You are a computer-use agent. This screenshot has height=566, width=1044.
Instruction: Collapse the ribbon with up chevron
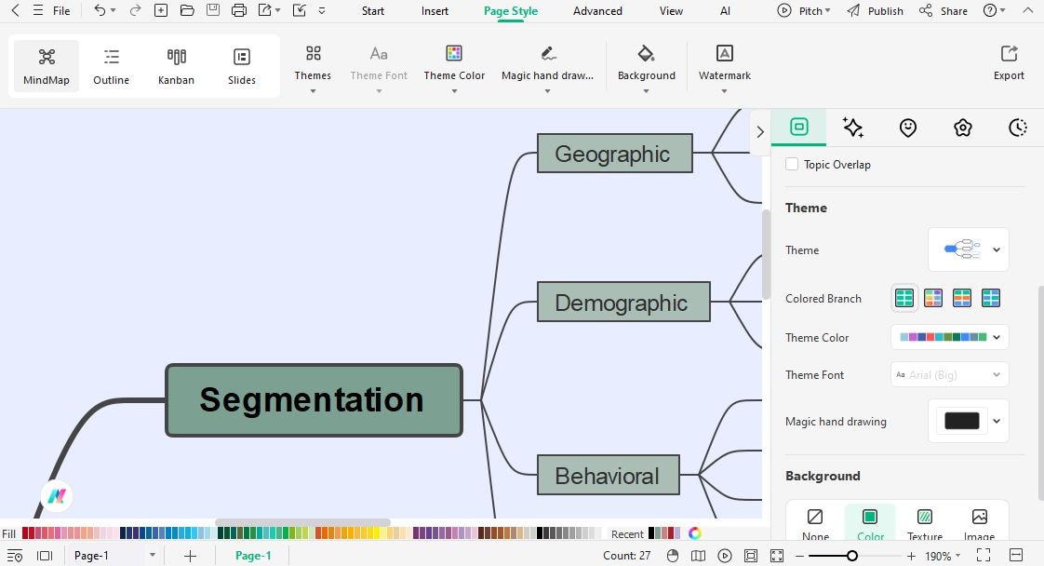[x=1027, y=10]
